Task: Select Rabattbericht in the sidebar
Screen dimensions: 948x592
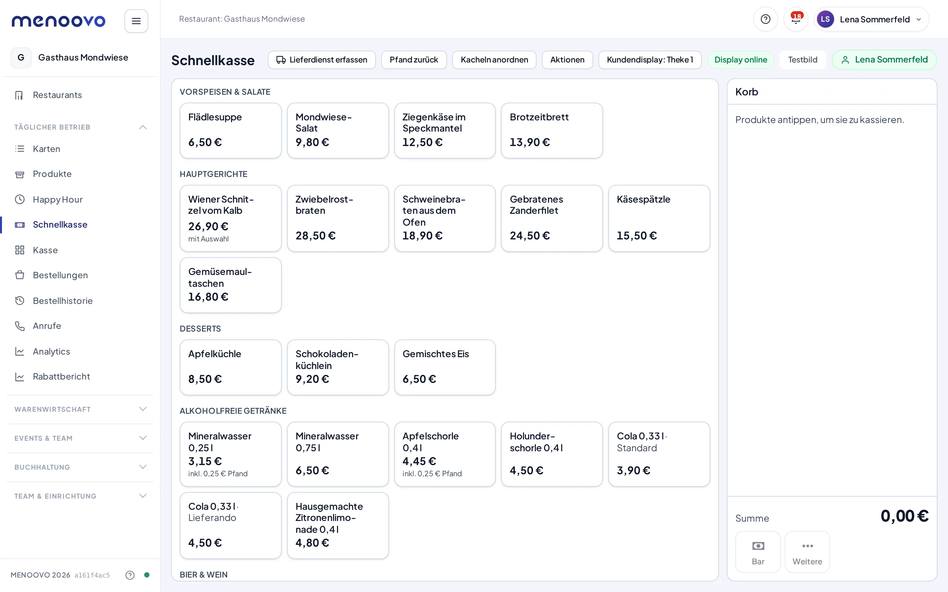Action: (80, 377)
